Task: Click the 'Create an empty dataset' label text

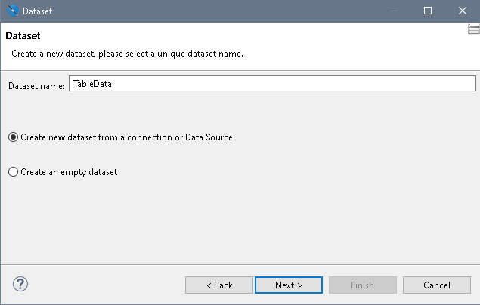Action: tap(69, 172)
